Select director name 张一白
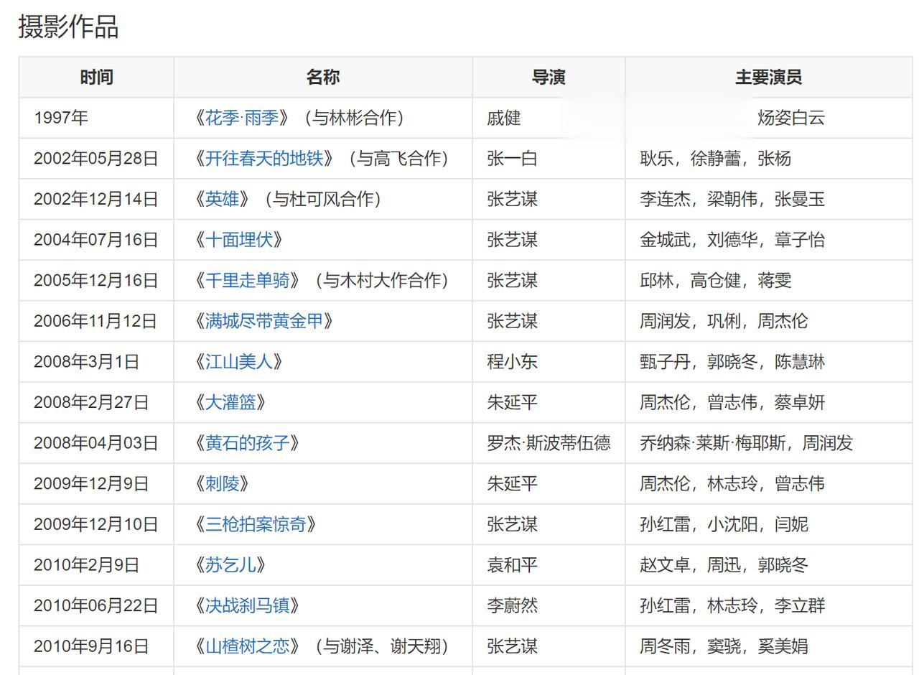Screen dimensions: 919x675 coord(513,159)
